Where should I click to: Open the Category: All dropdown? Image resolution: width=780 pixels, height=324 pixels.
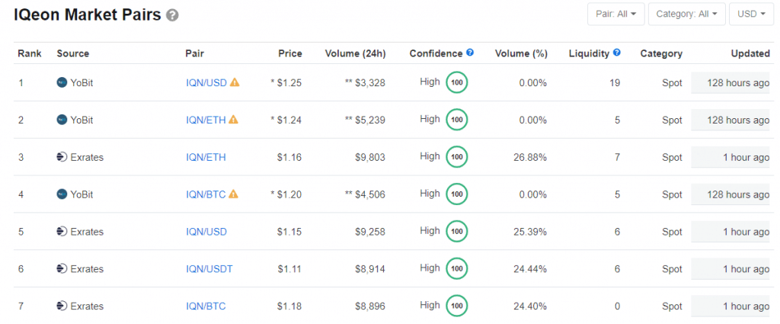coord(686,14)
